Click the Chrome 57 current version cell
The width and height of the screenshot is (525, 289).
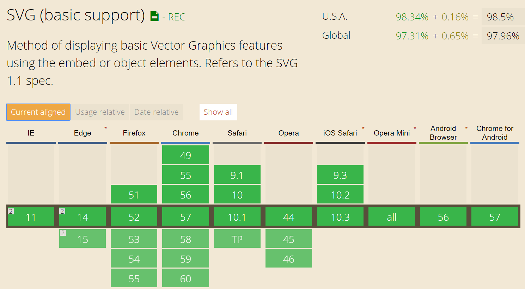point(185,217)
